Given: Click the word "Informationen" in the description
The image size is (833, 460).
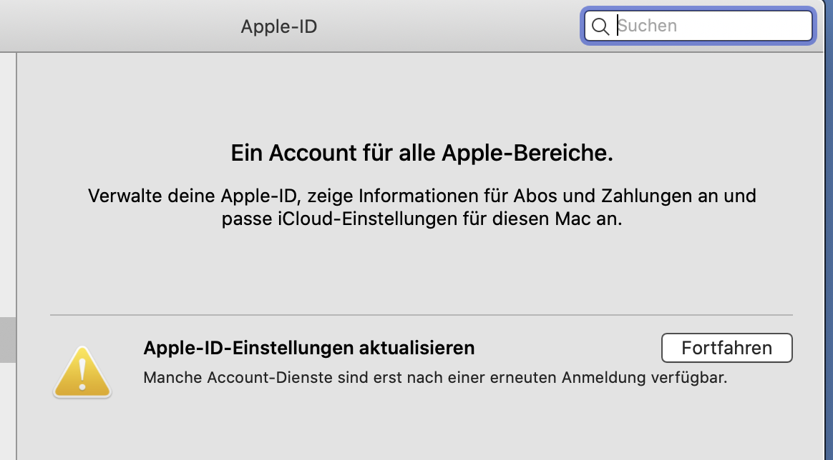Looking at the screenshot, I should click(x=410, y=195).
